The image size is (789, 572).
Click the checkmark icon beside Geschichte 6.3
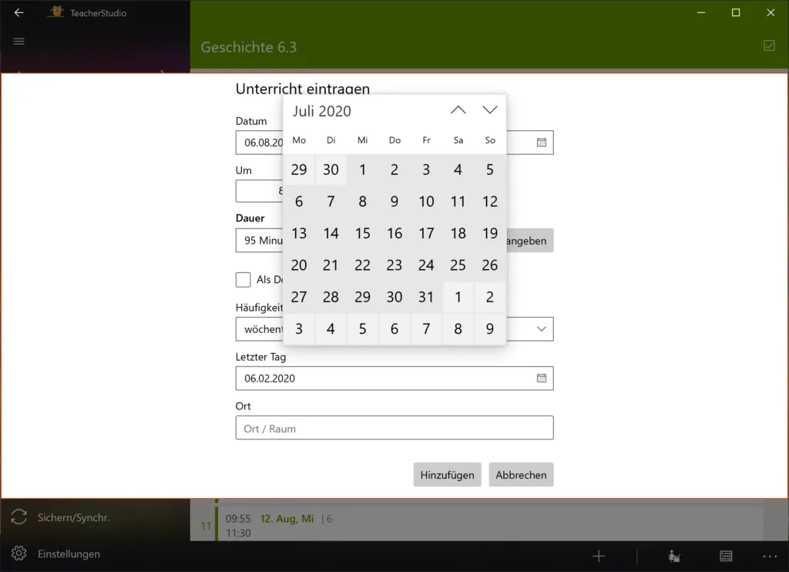769,45
